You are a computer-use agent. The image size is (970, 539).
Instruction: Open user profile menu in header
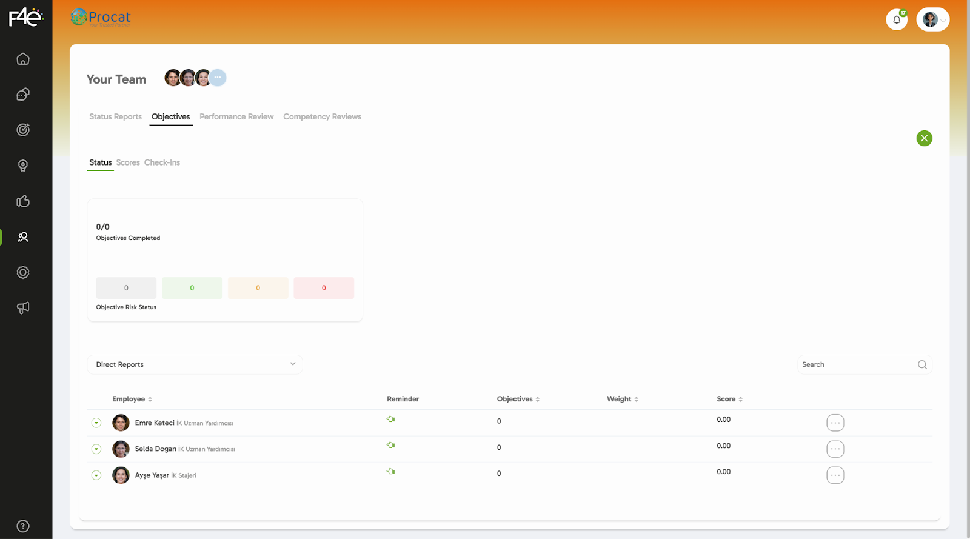[x=932, y=19]
